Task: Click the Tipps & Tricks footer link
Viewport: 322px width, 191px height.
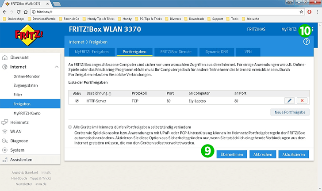Action: click(x=40, y=178)
